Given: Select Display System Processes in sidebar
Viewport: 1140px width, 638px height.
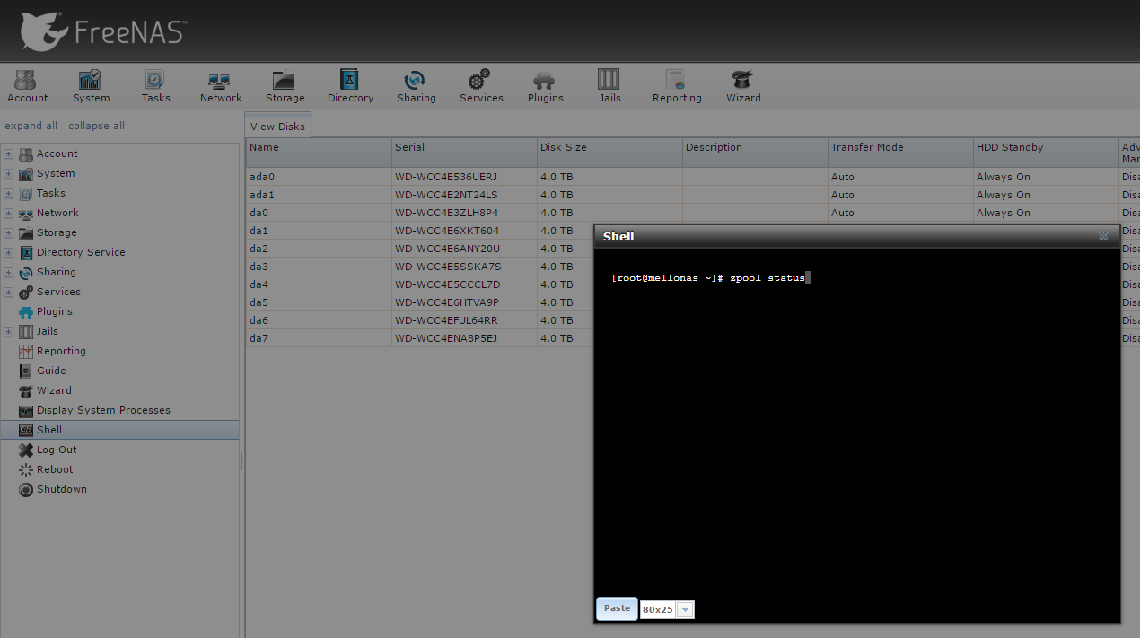Looking at the screenshot, I should 103,410.
